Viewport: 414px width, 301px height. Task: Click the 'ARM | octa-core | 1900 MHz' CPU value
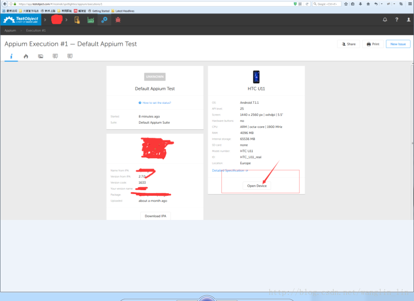(261, 127)
